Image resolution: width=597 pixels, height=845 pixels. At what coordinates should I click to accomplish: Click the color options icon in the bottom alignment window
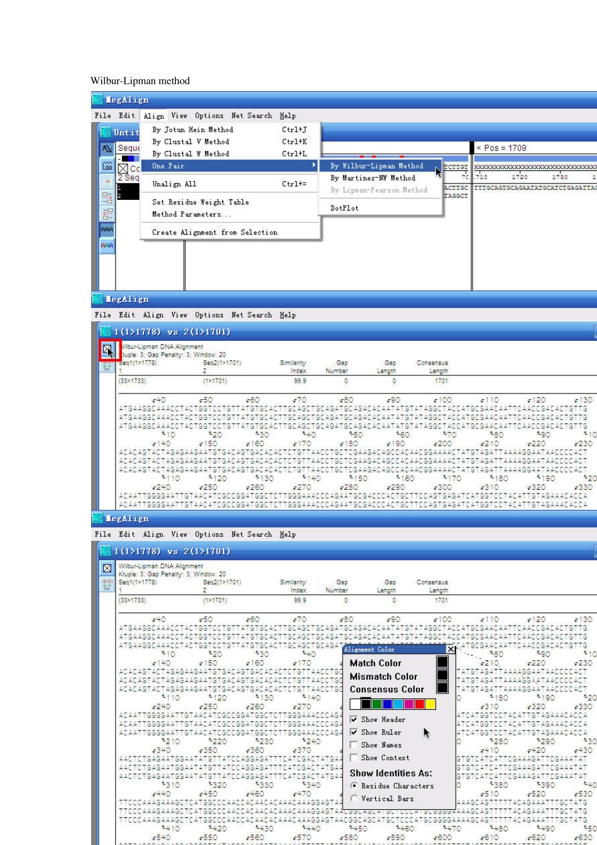point(107,569)
